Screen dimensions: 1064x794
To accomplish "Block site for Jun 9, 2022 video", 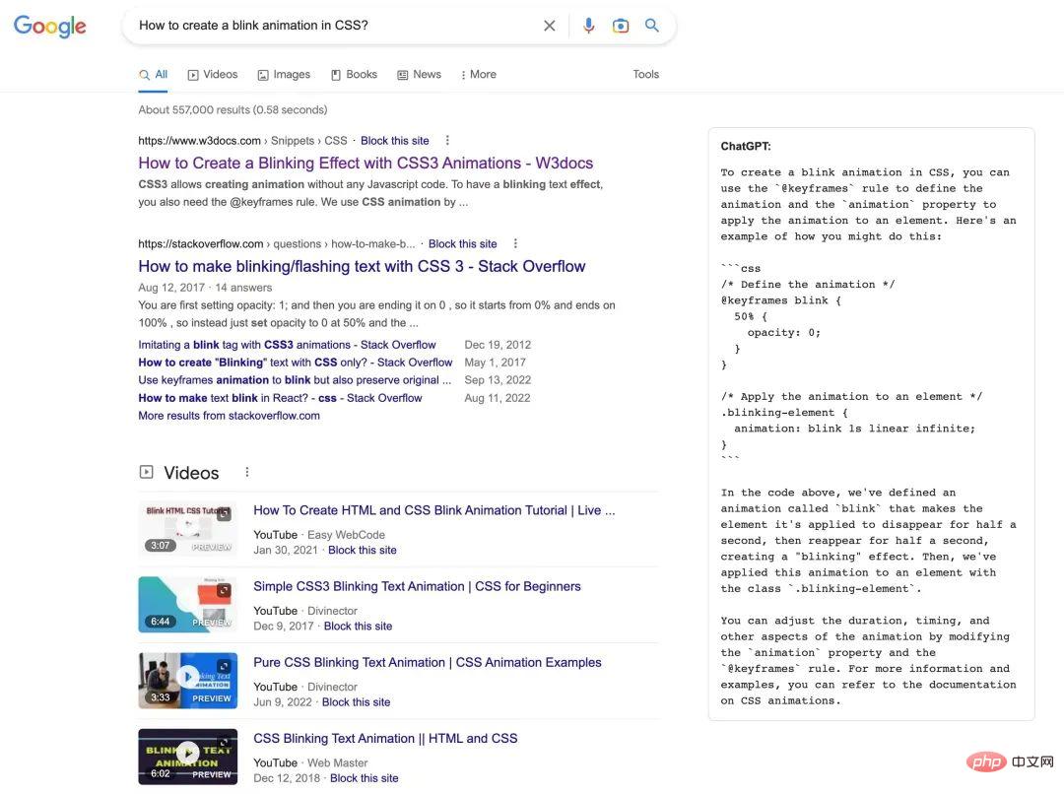I will point(357,702).
